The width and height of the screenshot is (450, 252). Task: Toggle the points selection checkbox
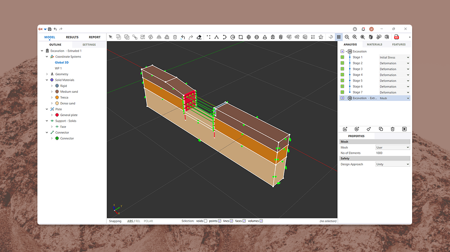coord(220,221)
